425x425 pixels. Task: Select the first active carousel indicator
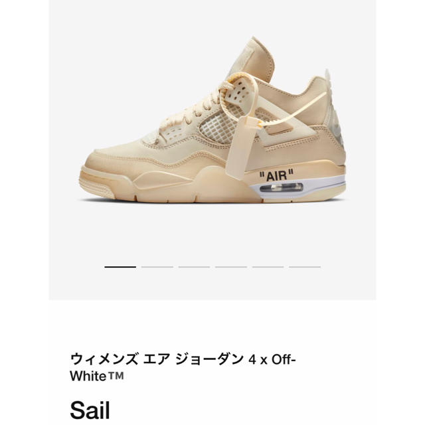[120, 267]
